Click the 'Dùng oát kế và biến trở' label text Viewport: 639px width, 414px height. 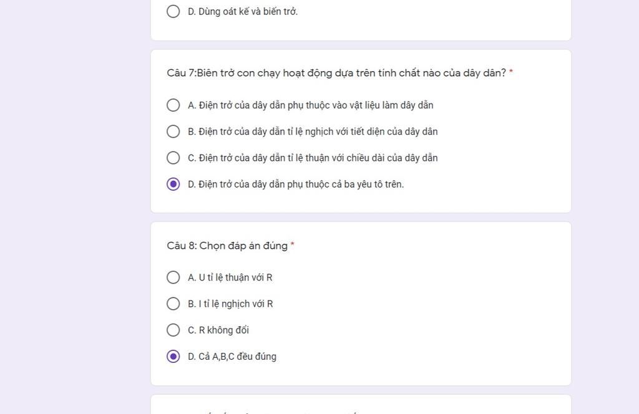(x=248, y=11)
